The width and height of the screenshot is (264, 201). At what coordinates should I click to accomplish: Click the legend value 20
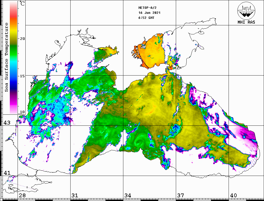click(22, 39)
